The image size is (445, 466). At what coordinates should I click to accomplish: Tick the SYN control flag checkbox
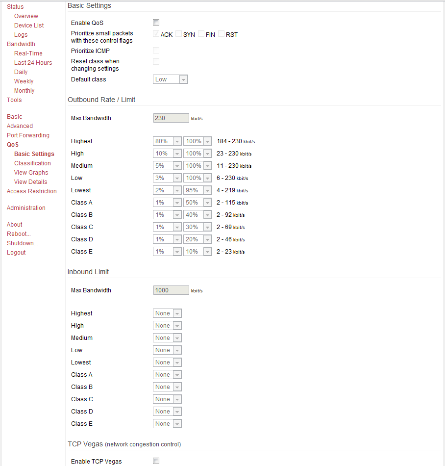pyautogui.click(x=179, y=34)
